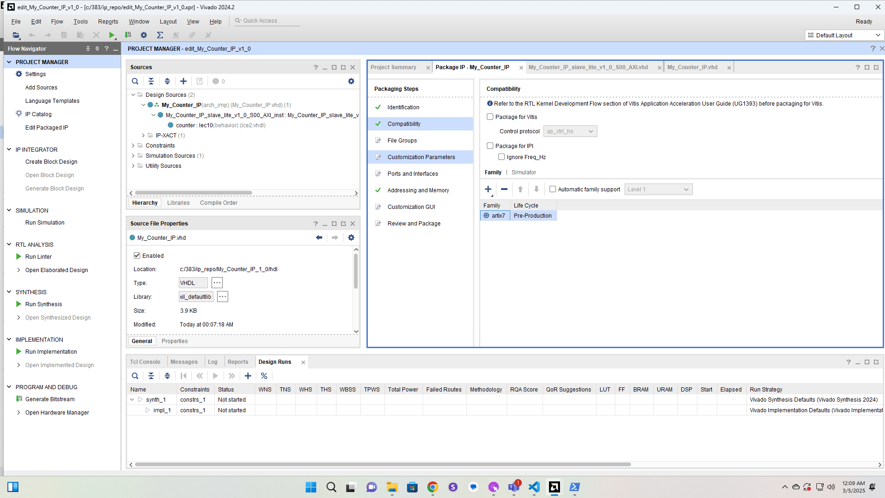Image resolution: width=885 pixels, height=498 pixels.
Task: Click the Run Synthesis green arrow toolbar icon
Action: [x=112, y=35]
